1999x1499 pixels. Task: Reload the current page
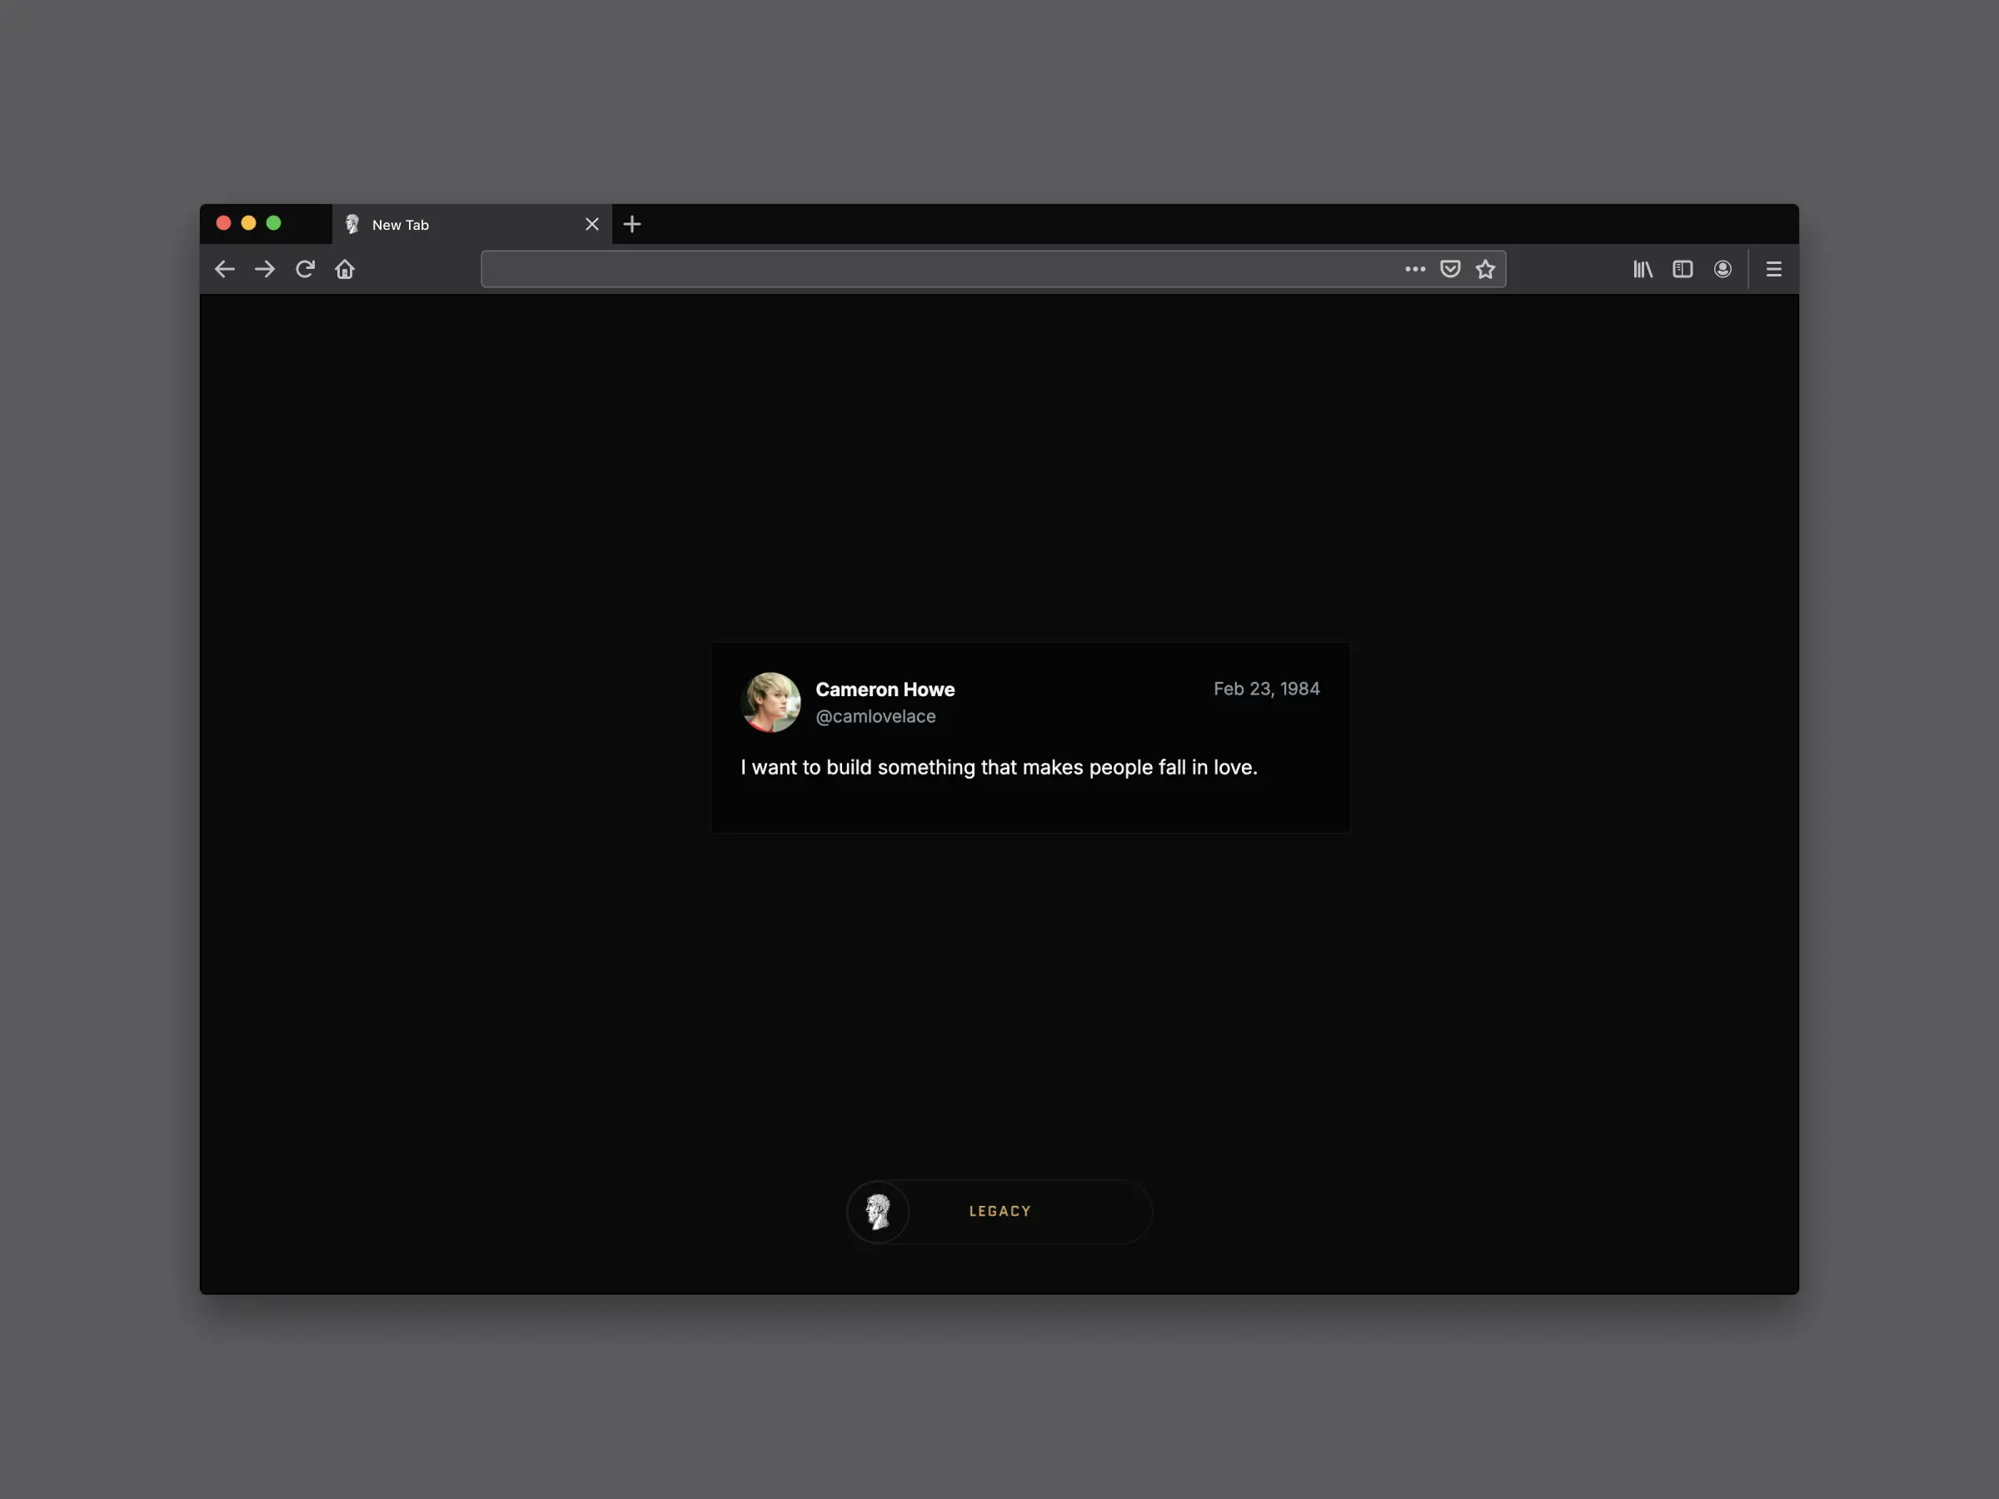tap(305, 268)
